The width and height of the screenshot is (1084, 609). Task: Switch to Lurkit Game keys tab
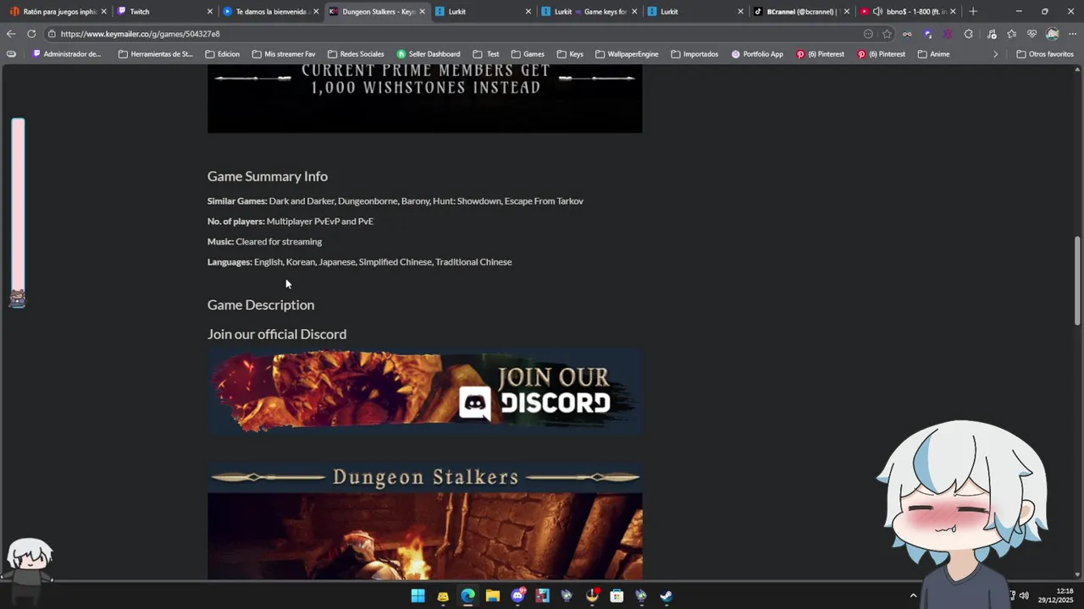pos(589,12)
